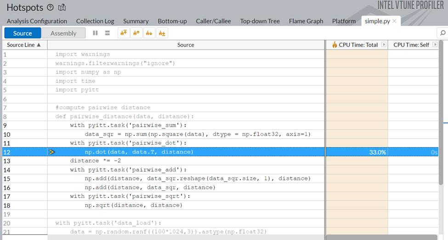Jump to the previous hotspot
Screen dimensions: 448x240
click(136, 33)
